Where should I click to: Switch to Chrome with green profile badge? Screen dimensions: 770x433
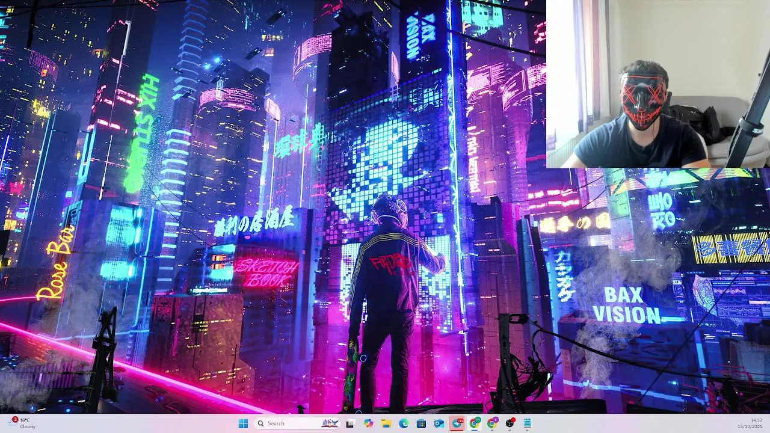tap(475, 423)
